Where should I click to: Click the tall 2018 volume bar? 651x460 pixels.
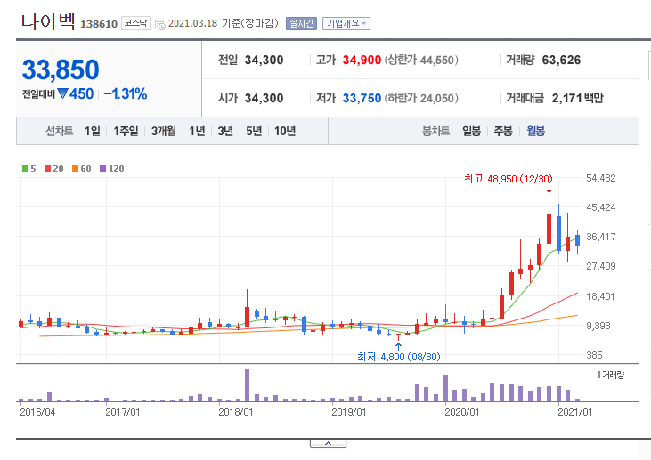[247, 385]
